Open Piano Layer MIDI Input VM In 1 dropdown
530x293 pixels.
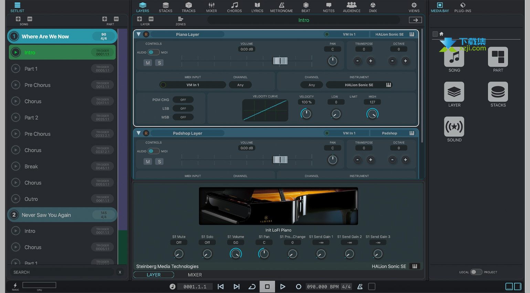click(x=193, y=85)
